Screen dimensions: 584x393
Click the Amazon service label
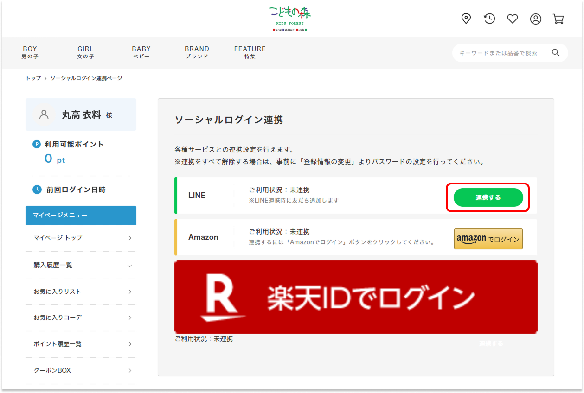point(203,237)
